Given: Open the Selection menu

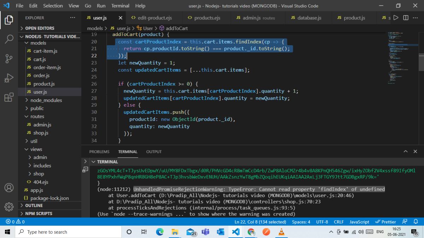Looking at the screenshot, I should coord(53,6).
